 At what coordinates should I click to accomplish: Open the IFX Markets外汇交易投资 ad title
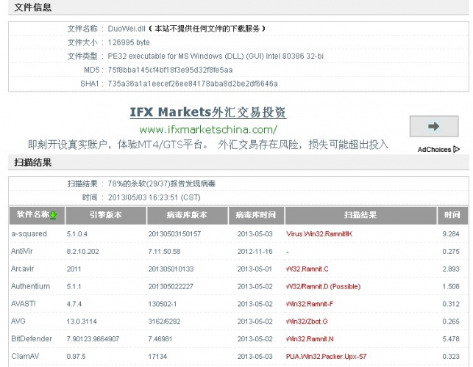(208, 112)
